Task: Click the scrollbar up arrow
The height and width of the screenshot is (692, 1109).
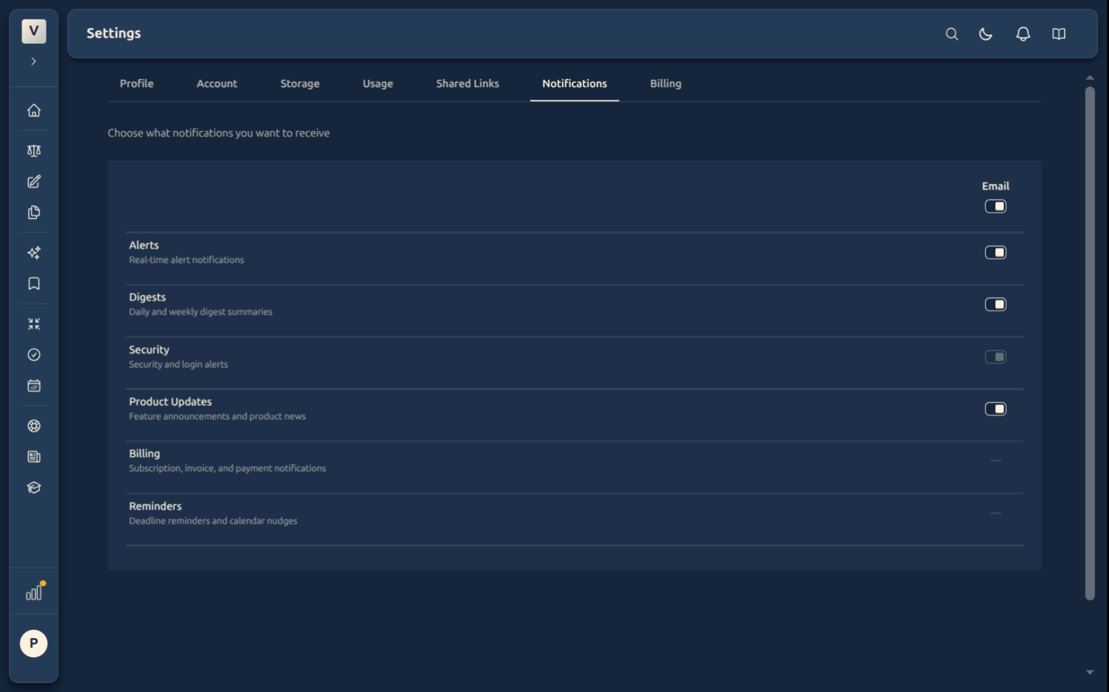Action: click(1090, 78)
